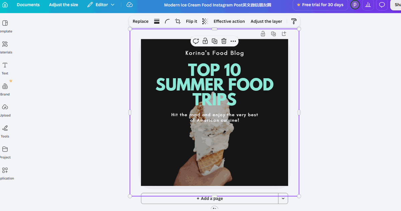Open the Text sidebar panel

5,68
